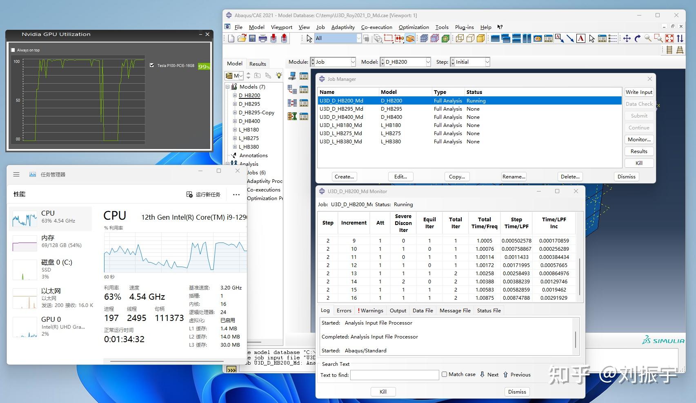The width and height of the screenshot is (696, 403).
Task: Select the Pan View tool
Action: 627,38
